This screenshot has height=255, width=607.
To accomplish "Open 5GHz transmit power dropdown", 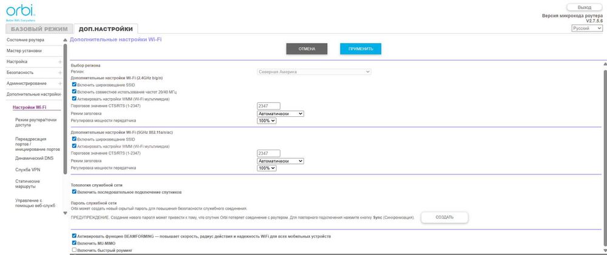I will (x=266, y=168).
